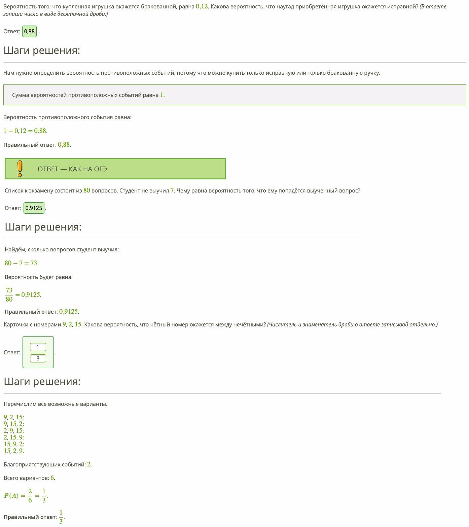This screenshot has width=469, height=527.
Task: Click the answer field containing 0,9125
Action: (x=34, y=208)
